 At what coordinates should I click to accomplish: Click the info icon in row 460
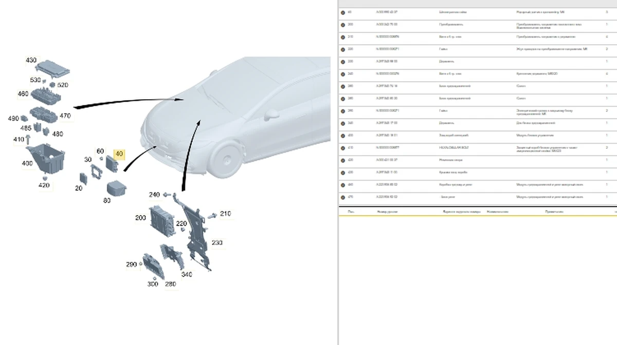point(343,185)
